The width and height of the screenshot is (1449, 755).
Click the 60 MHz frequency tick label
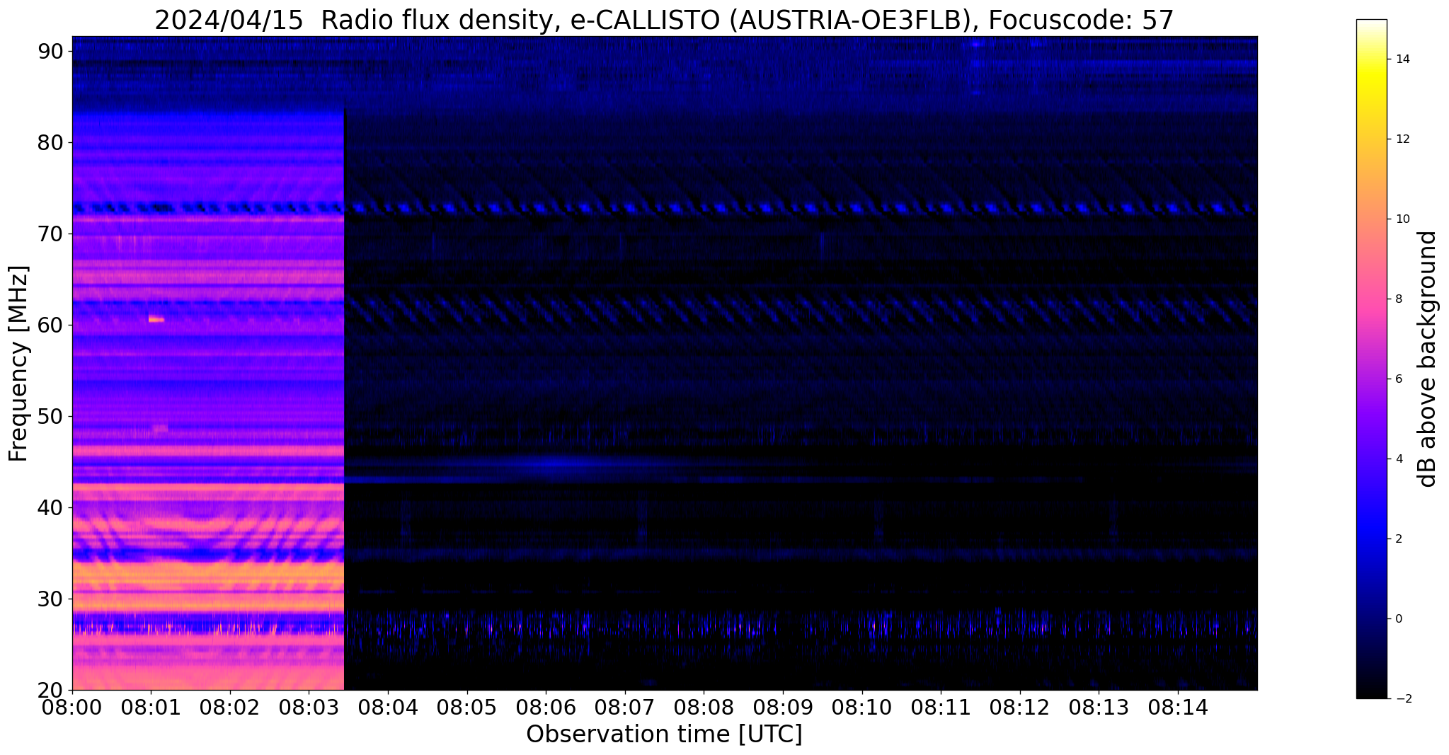50,325
